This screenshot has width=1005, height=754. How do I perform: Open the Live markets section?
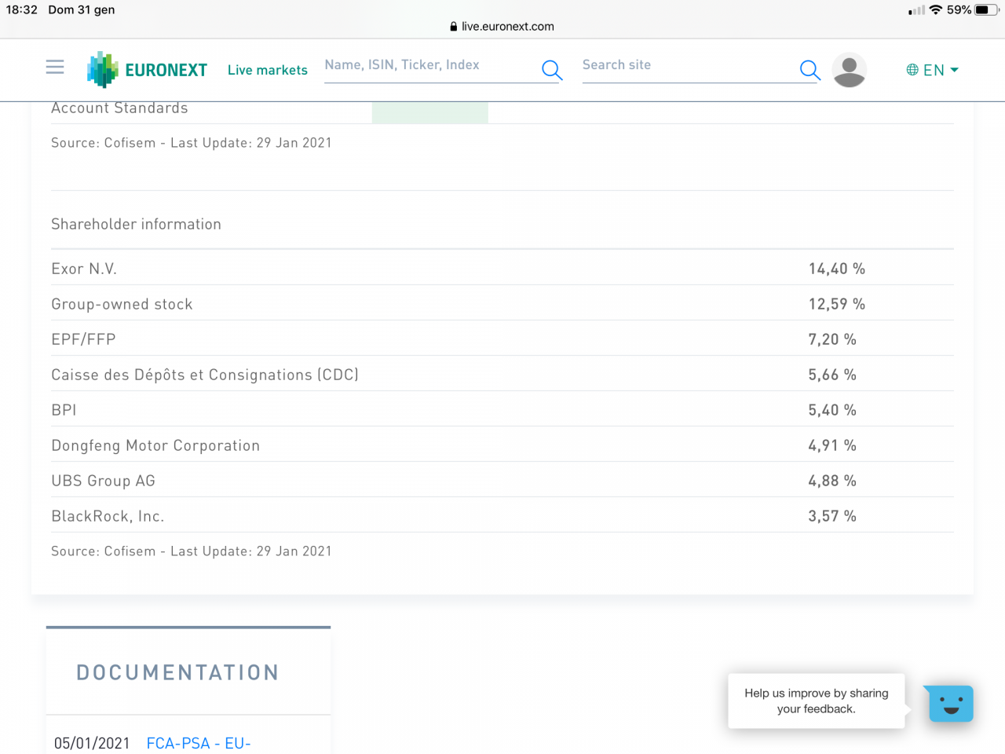coord(268,70)
